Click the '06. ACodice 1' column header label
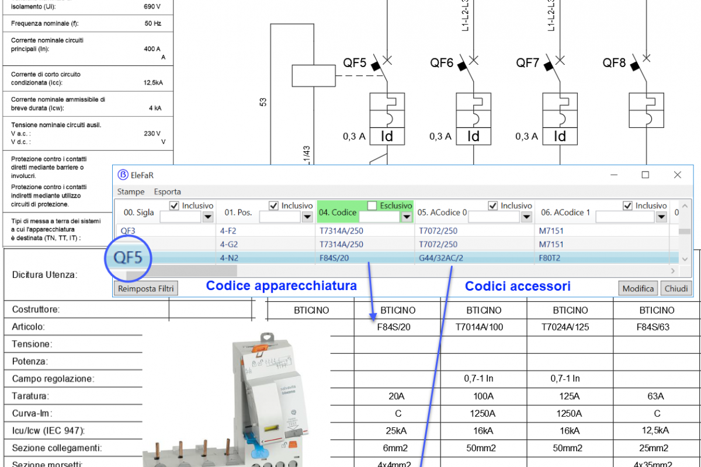This screenshot has height=467, width=701. pos(565,212)
